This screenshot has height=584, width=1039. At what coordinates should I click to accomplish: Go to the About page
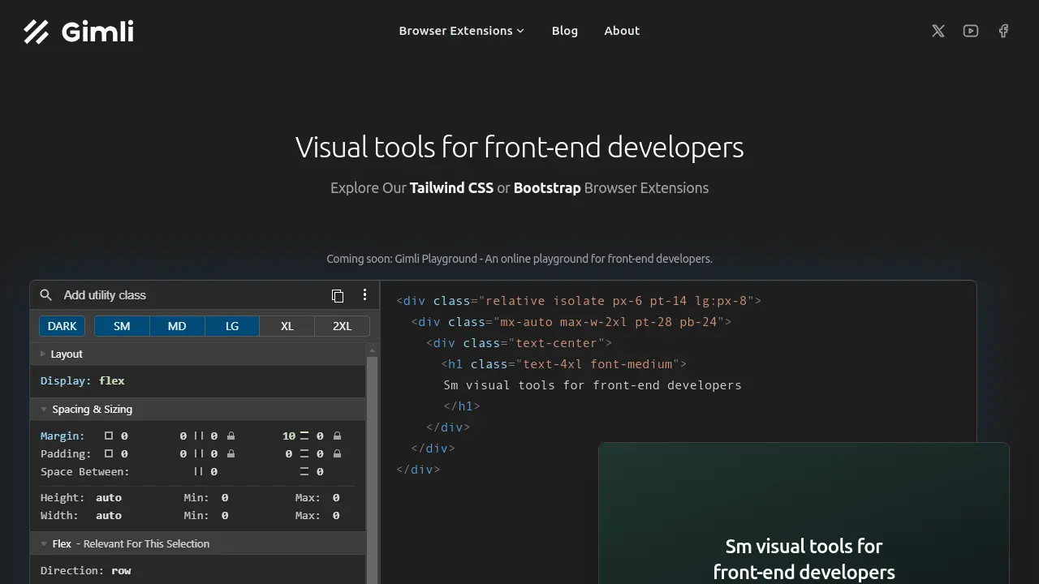(x=622, y=31)
